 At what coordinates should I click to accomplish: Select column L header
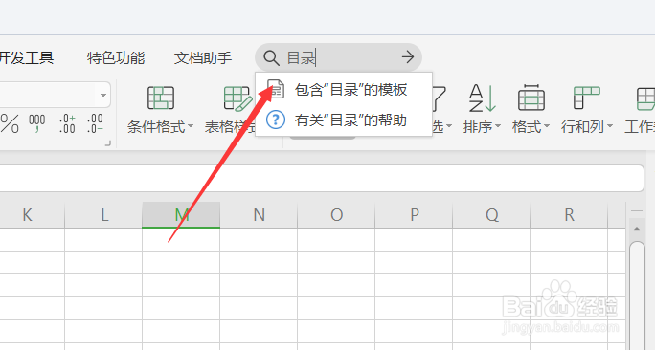pos(103,215)
